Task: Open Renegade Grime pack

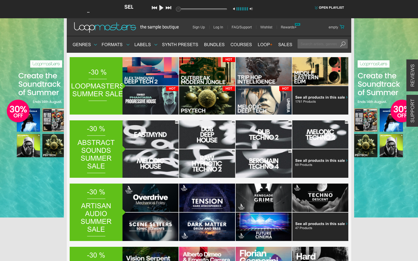Action: 264,198
